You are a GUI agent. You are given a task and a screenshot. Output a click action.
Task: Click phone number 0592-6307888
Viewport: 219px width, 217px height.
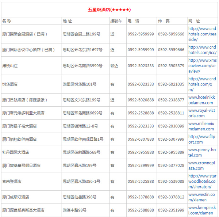pyautogui.click(x=141, y=139)
